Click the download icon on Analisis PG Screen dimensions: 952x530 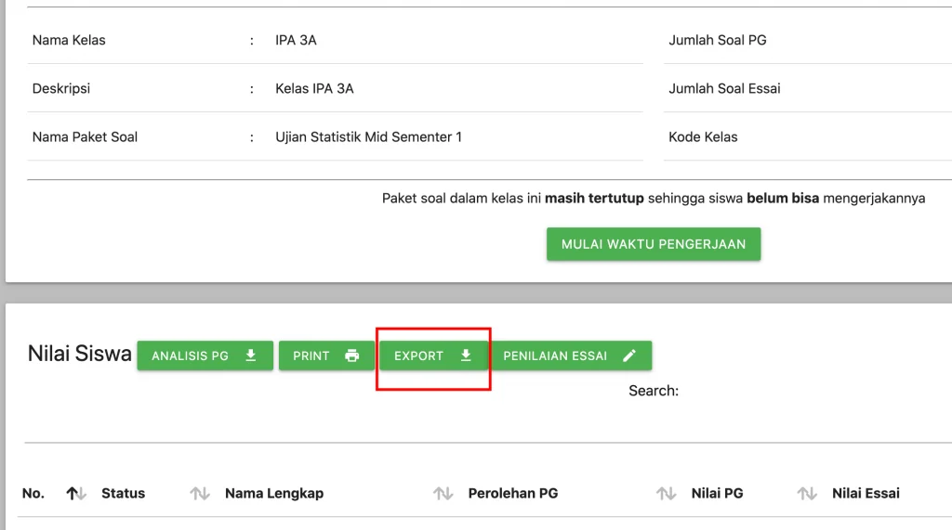250,355
